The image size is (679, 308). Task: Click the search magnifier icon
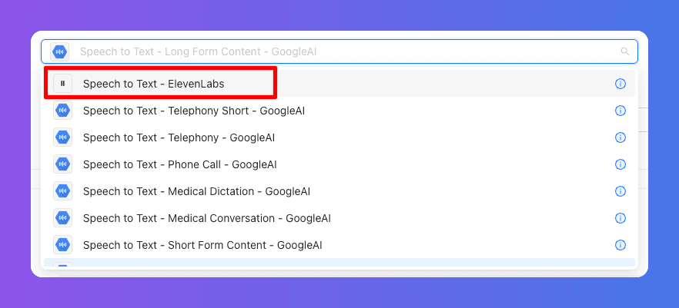click(624, 51)
